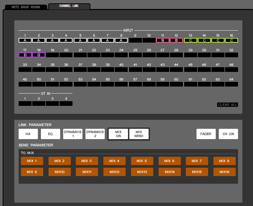Toggle send parameter MIX 2
This screenshot has width=253, height=206.
point(60,161)
